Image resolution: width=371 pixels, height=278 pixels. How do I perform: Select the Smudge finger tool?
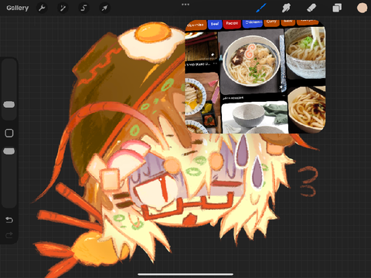(x=286, y=8)
